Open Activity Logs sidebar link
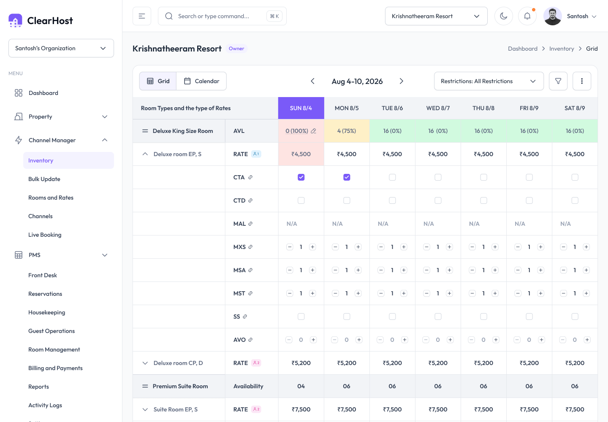 point(45,405)
